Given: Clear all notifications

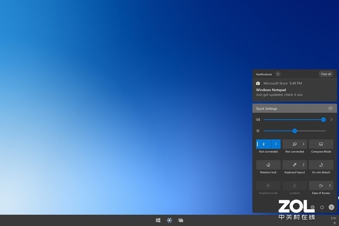Looking at the screenshot, I should point(326,74).
